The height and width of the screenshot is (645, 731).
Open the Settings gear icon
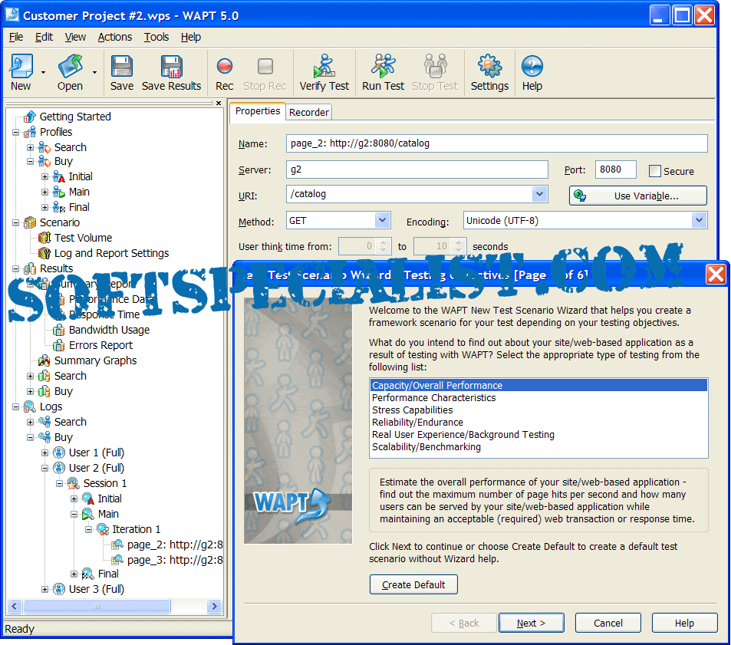[489, 66]
